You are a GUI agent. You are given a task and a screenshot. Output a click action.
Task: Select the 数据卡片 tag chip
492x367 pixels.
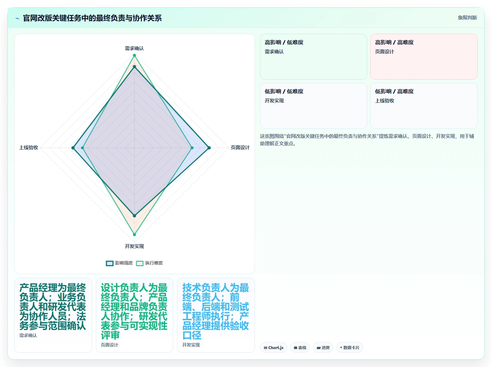[349, 348]
